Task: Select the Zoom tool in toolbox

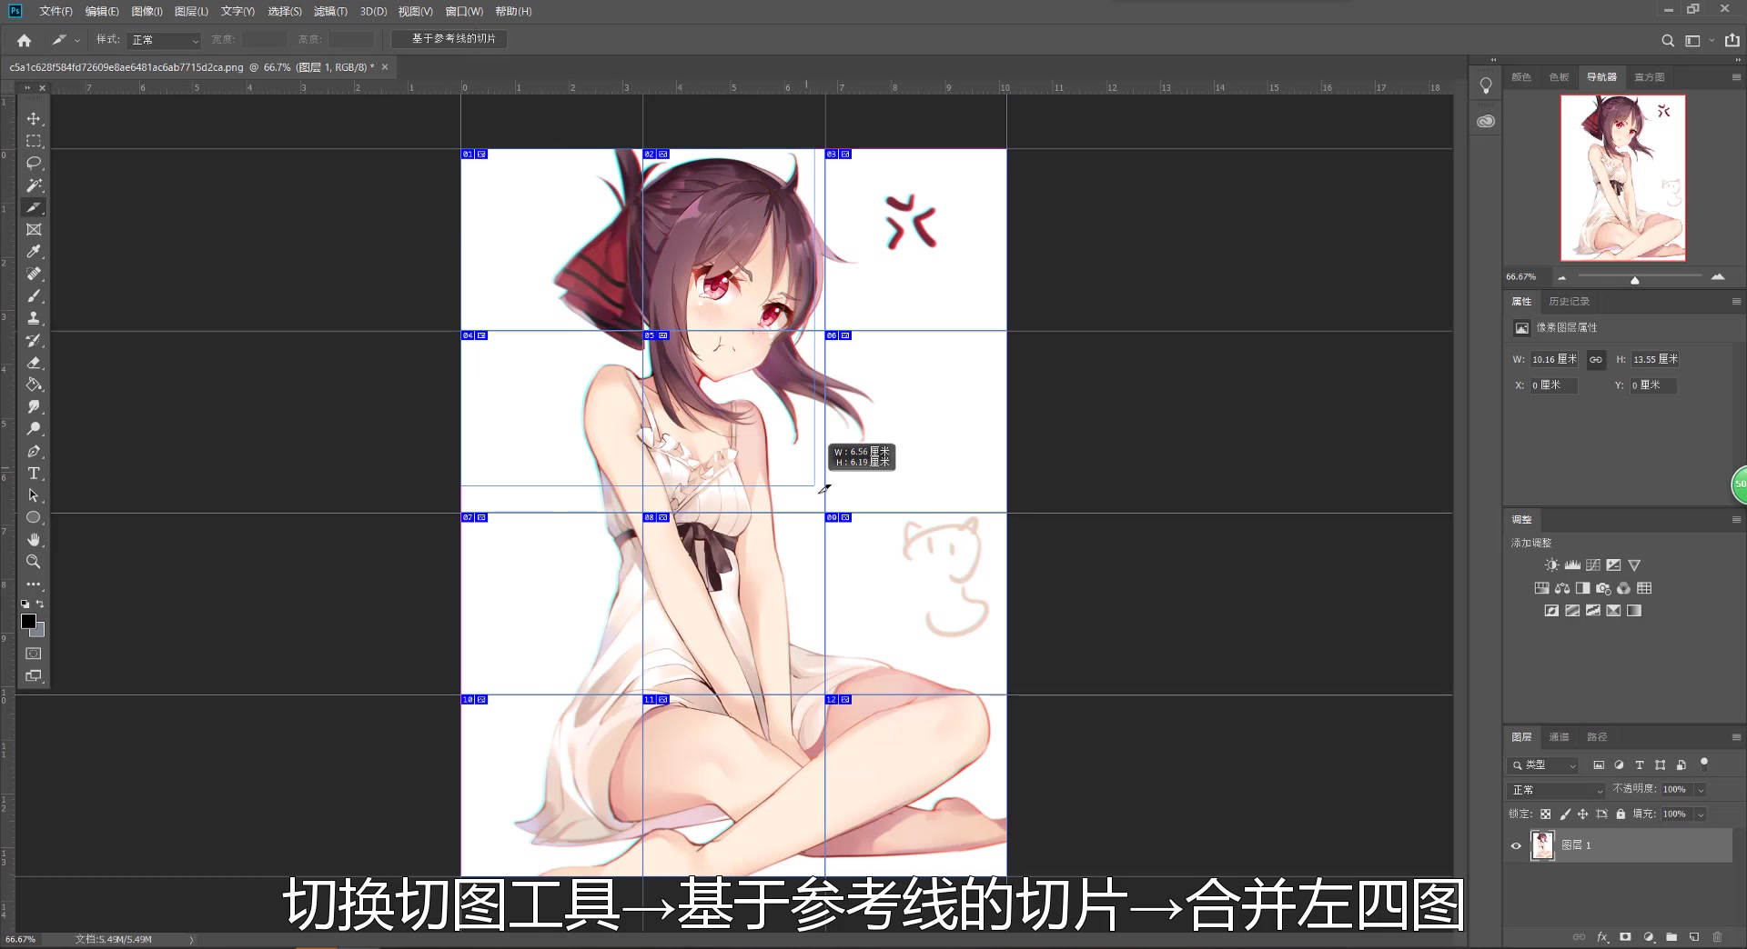Action: pos(34,562)
